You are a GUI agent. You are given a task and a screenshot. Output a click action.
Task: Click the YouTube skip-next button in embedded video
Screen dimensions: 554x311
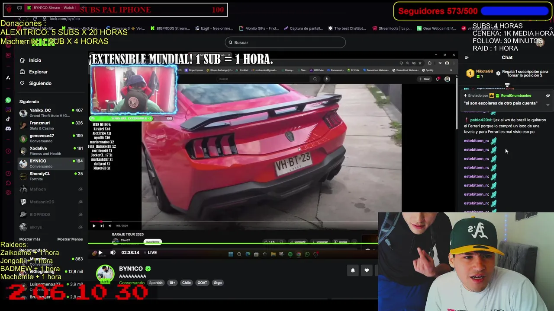click(102, 225)
